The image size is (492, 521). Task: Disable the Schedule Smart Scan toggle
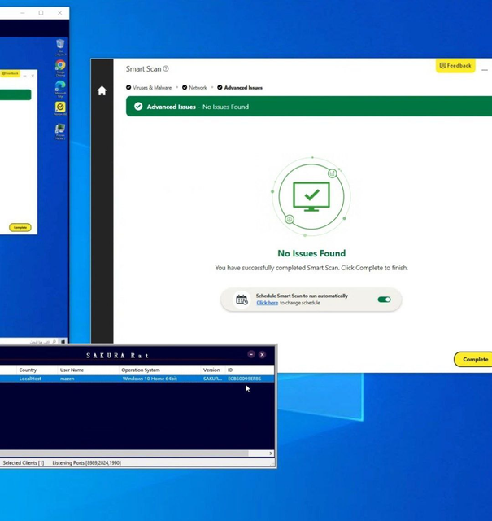[384, 300]
